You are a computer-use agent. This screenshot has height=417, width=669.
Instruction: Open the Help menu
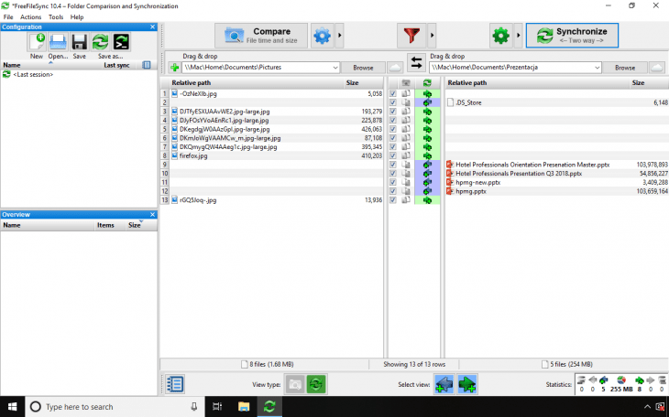click(77, 17)
